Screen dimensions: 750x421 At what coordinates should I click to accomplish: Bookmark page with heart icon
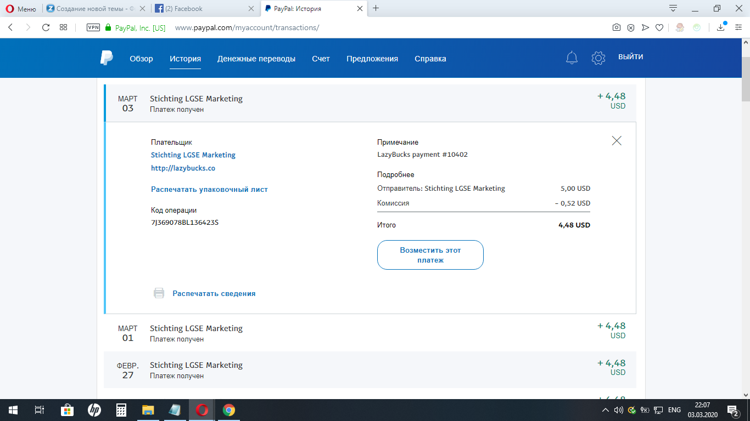click(659, 27)
